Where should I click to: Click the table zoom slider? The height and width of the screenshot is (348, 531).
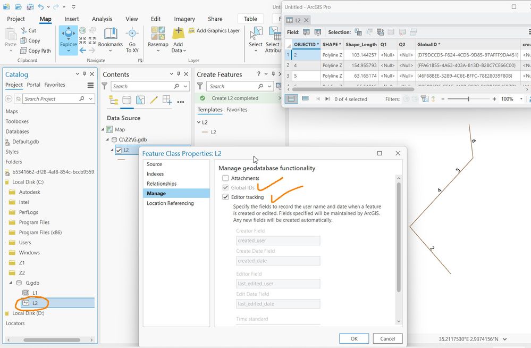[468, 99]
